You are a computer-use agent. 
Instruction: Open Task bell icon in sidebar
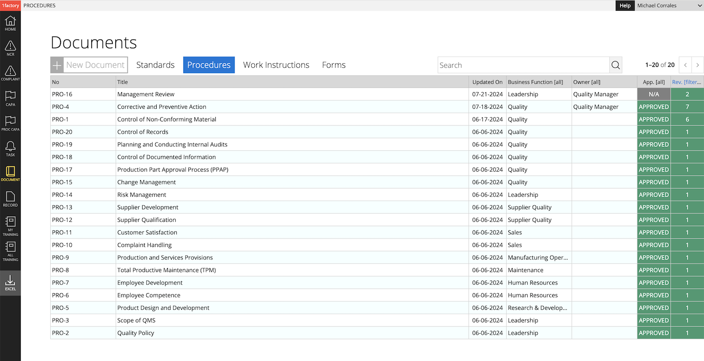coord(10,149)
